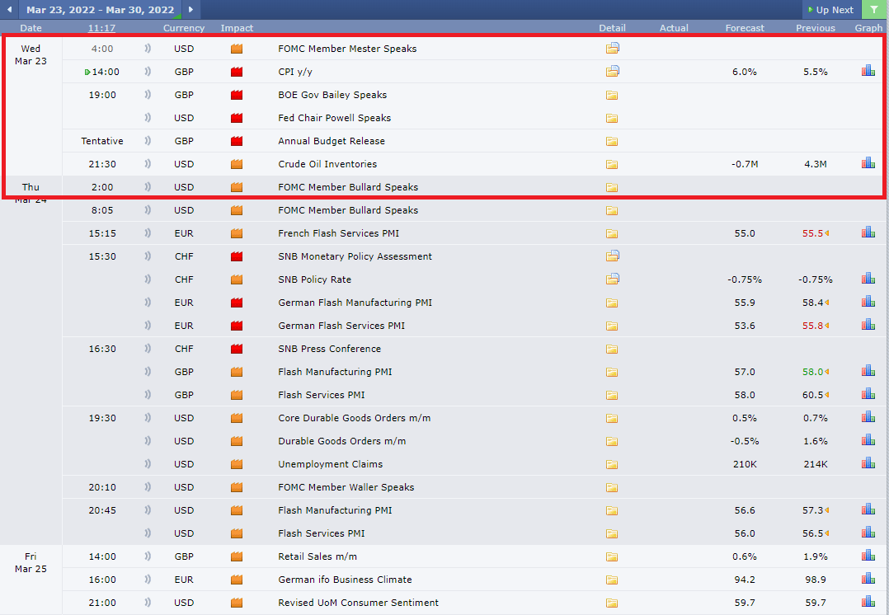The width and height of the screenshot is (889, 615).
Task: Show graph for German Flash Services PMI
Action: (868, 325)
